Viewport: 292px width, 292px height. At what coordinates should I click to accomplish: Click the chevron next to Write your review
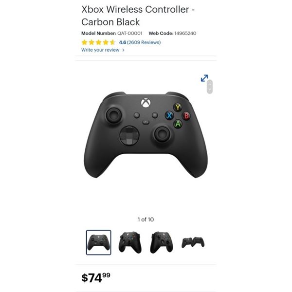pos(123,50)
